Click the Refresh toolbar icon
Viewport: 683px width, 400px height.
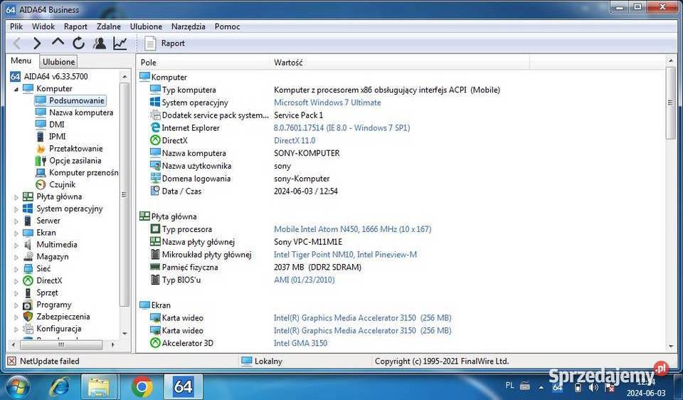pos(78,43)
